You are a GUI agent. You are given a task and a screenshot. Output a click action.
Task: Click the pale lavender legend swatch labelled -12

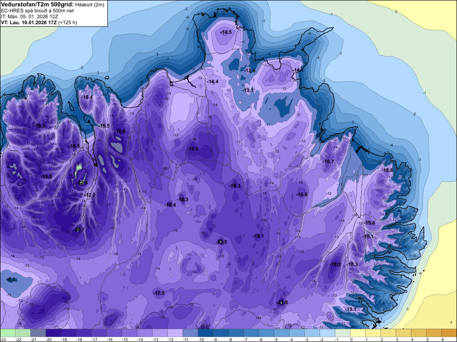pyautogui.click(x=175, y=333)
